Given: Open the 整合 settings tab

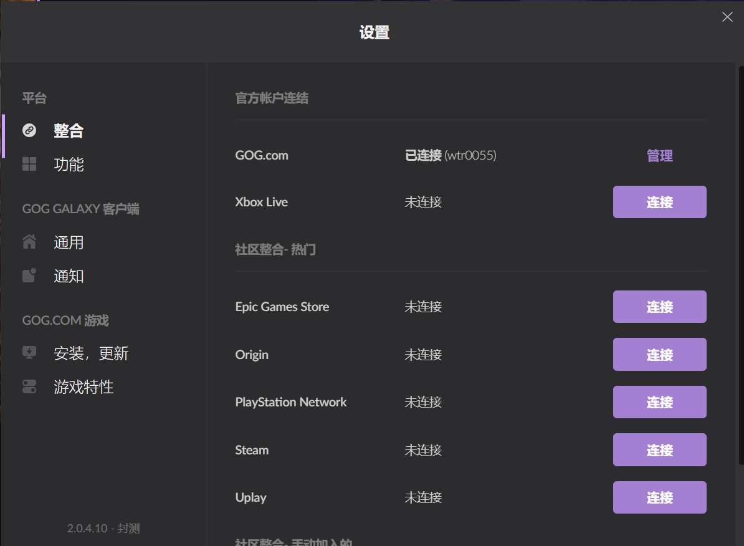Looking at the screenshot, I should [x=69, y=131].
